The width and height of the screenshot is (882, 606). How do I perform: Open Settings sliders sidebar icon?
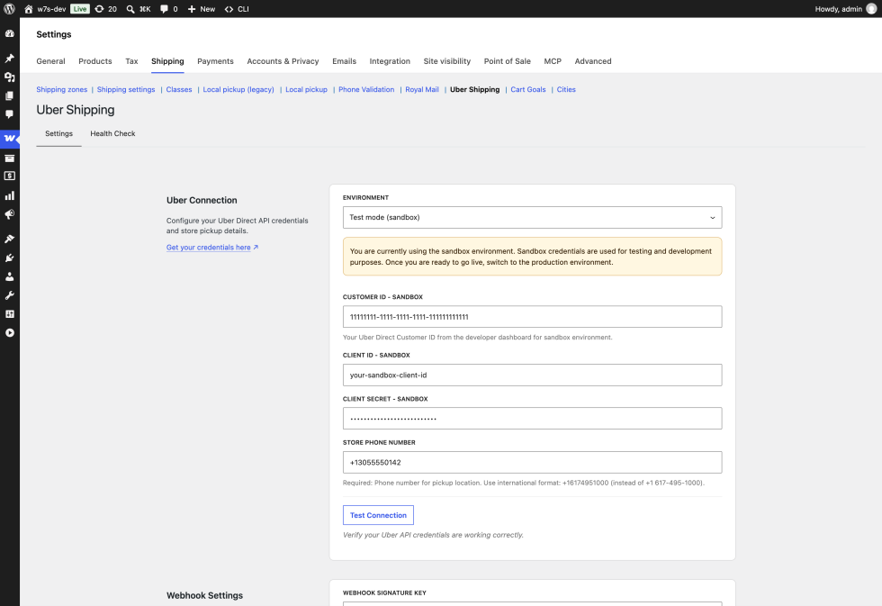tap(10, 314)
